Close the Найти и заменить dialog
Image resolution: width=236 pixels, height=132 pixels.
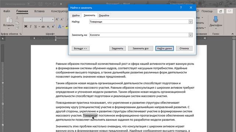click(191, 8)
